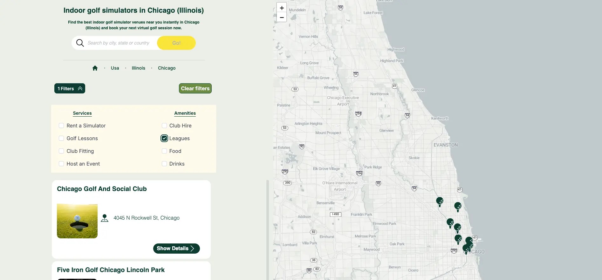Open the Usa breadcrumb link
This screenshot has height=280, width=602.
coord(115,68)
